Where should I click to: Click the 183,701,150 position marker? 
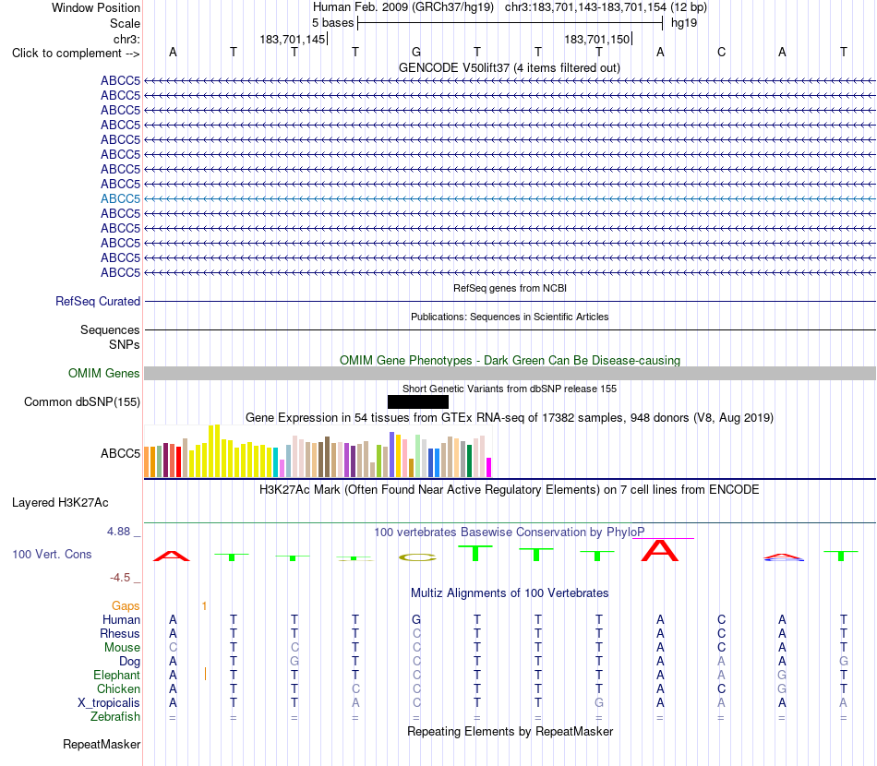click(x=597, y=39)
